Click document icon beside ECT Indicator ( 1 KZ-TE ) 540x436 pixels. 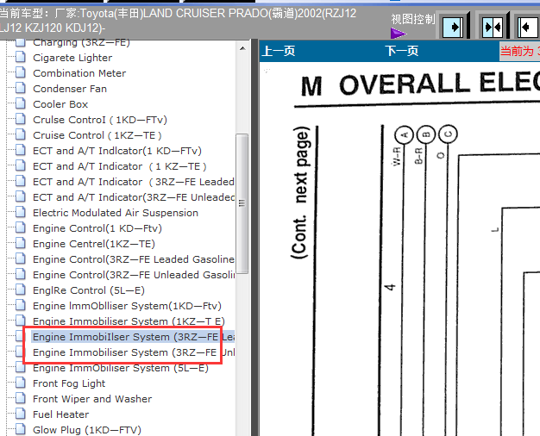(x=21, y=165)
